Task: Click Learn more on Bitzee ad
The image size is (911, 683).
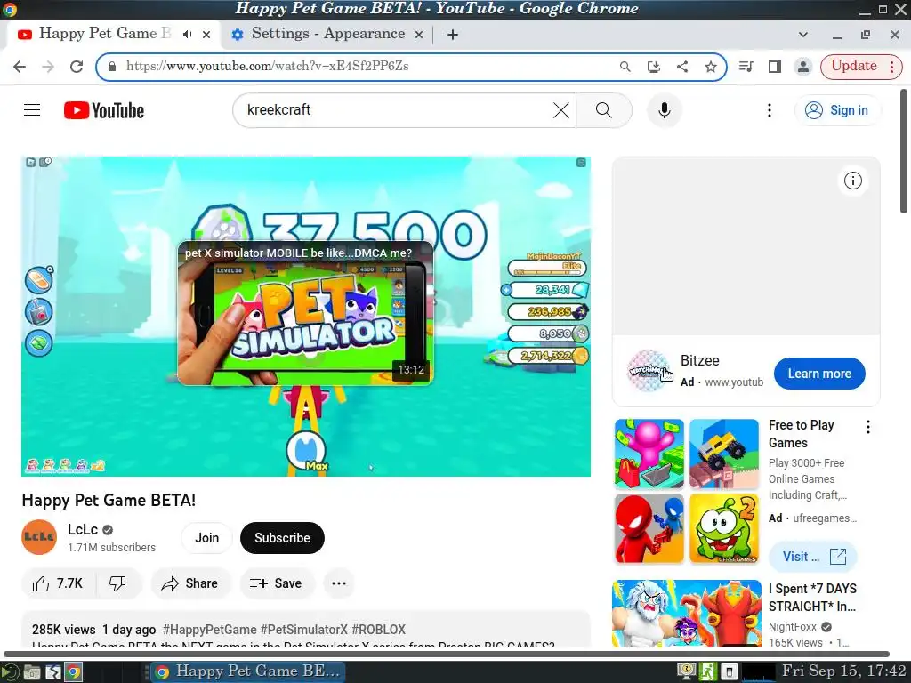Action: 819,374
